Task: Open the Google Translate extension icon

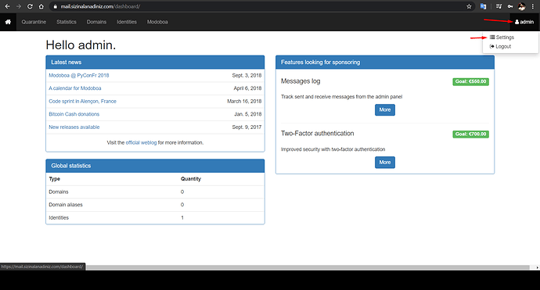Action: point(483,6)
